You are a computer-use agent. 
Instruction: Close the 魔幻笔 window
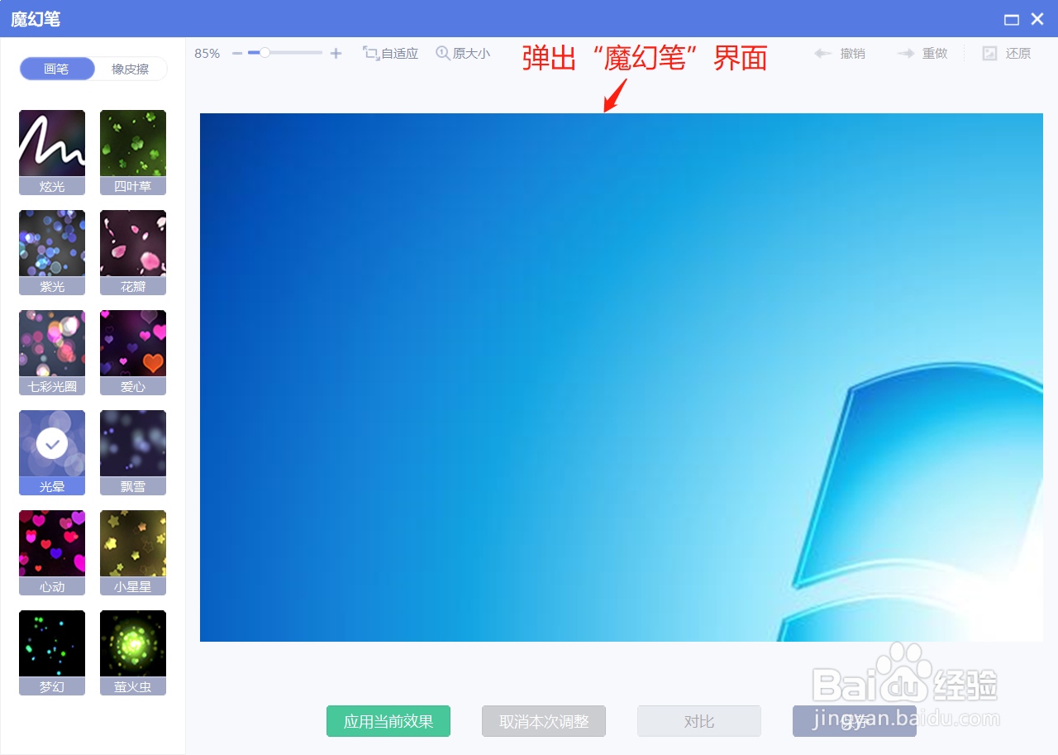pos(1037,19)
